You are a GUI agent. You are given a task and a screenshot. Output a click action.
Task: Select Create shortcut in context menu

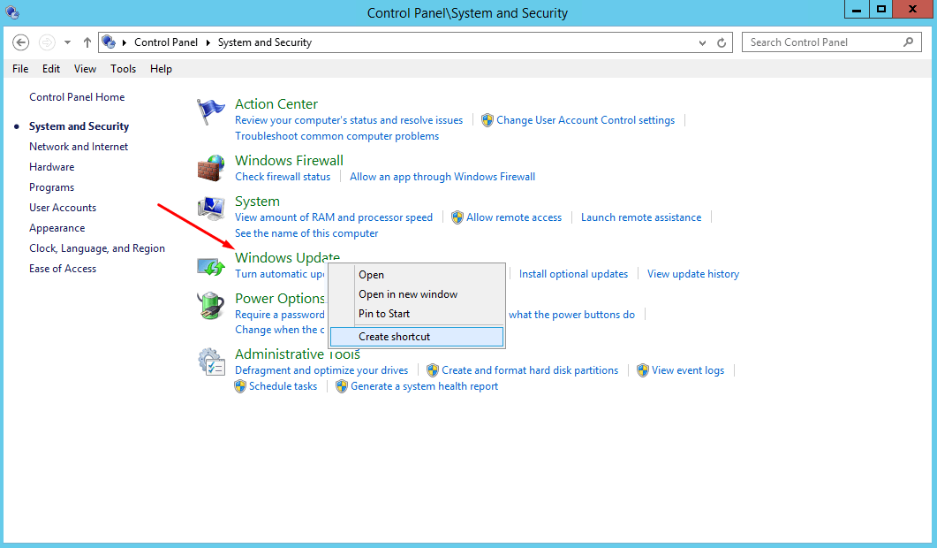[417, 337]
